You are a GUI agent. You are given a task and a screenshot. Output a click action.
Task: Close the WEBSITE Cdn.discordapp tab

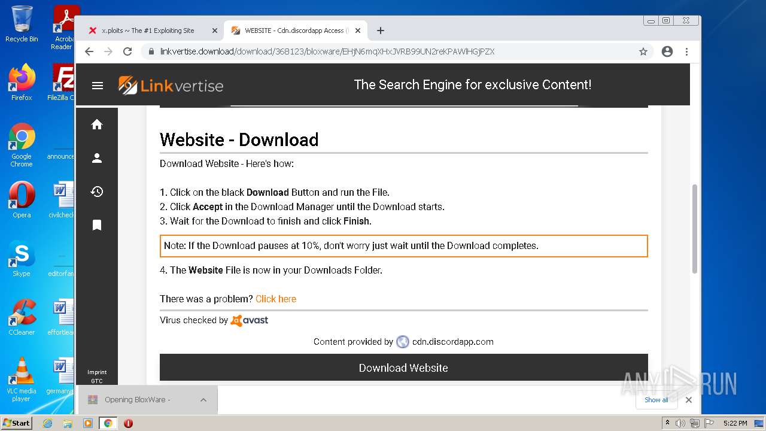pyautogui.click(x=358, y=31)
